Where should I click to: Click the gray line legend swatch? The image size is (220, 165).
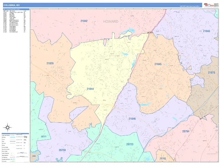[13, 141]
